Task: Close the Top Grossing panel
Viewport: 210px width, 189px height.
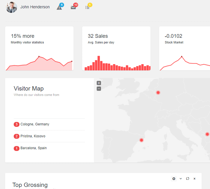Action: pyautogui.click(x=194, y=178)
